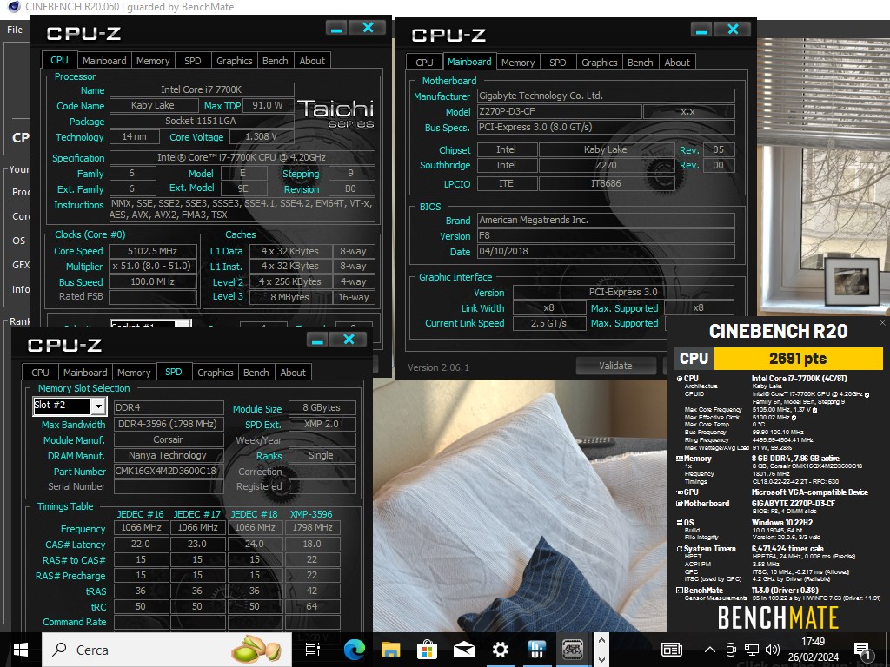Switch to CPU tab in the SPD CPU-Z window
The image size is (890, 667).
(40, 373)
